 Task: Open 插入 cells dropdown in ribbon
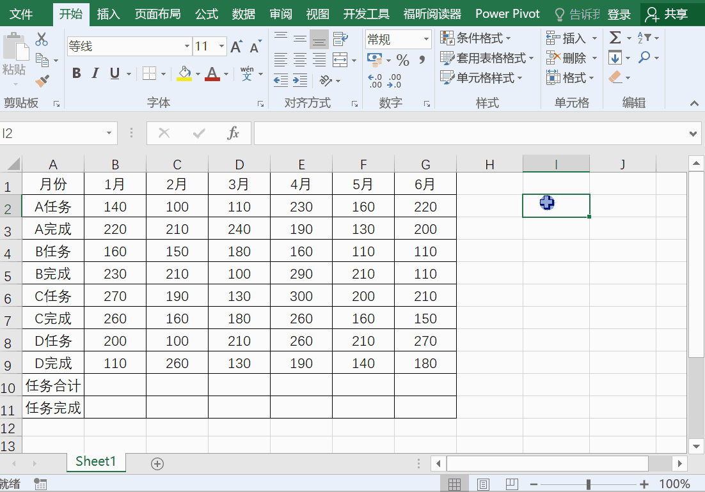coord(594,38)
